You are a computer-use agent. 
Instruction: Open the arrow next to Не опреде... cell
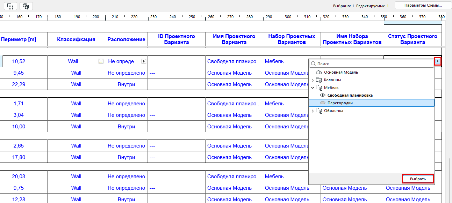[143, 61]
